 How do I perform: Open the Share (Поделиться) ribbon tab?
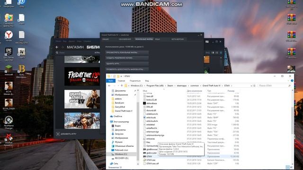point(135,81)
